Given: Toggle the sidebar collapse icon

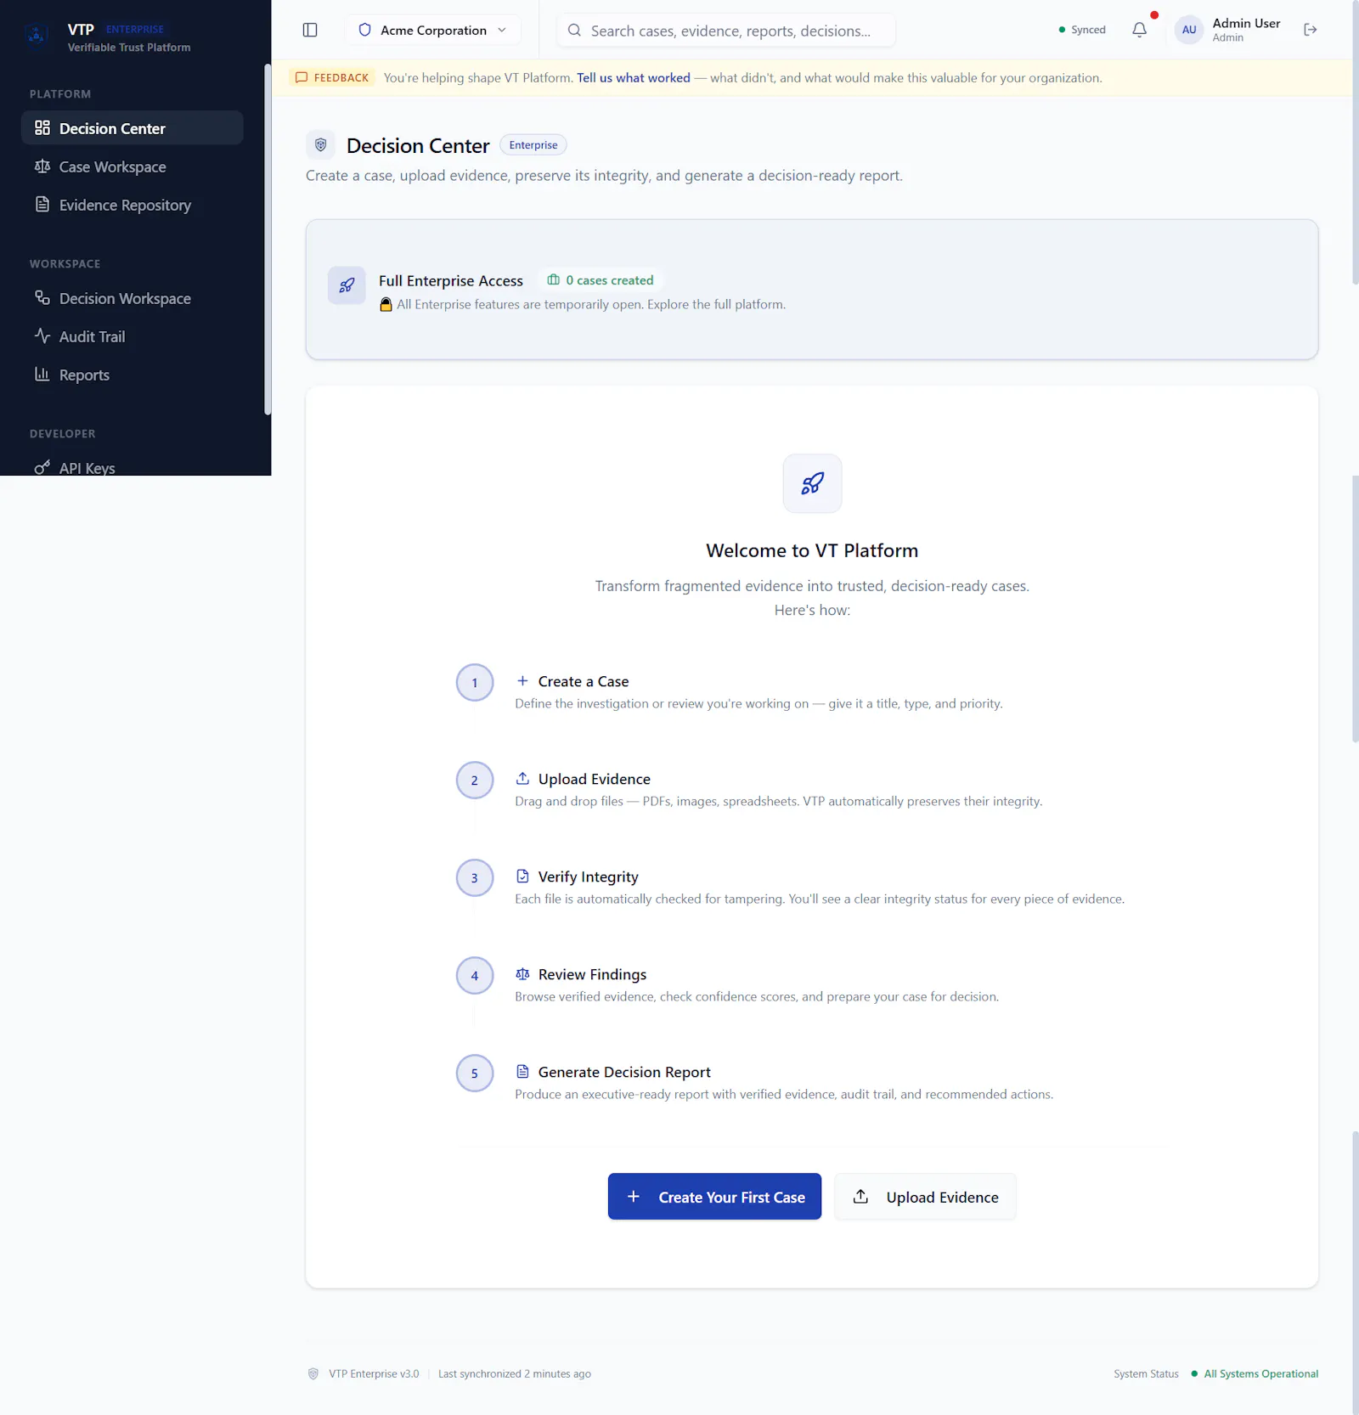Looking at the screenshot, I should (x=310, y=30).
